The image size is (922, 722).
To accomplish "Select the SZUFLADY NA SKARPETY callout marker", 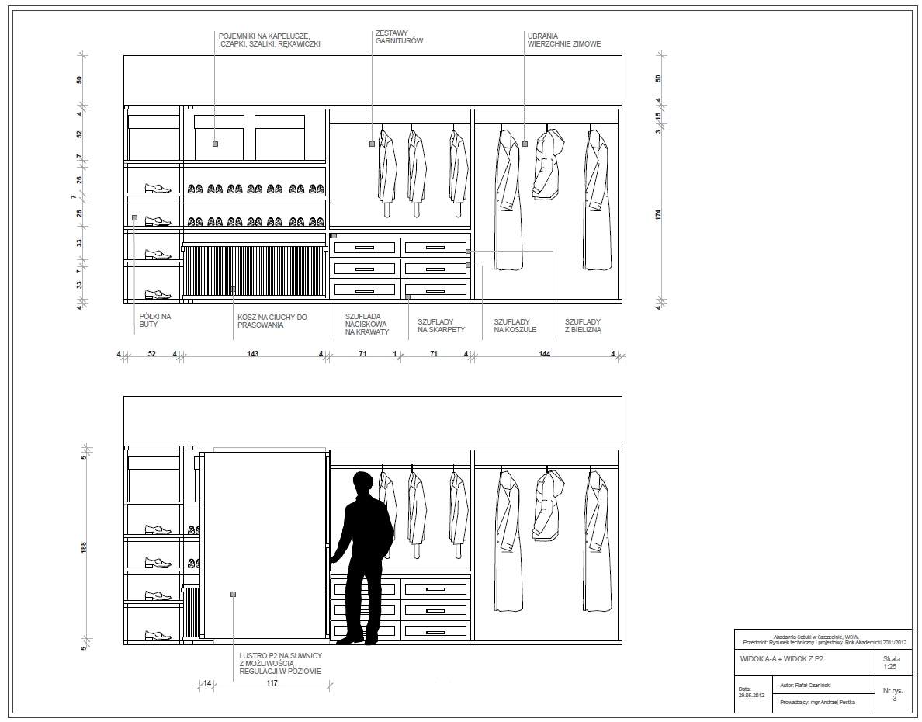I will pyautogui.click(x=407, y=295).
